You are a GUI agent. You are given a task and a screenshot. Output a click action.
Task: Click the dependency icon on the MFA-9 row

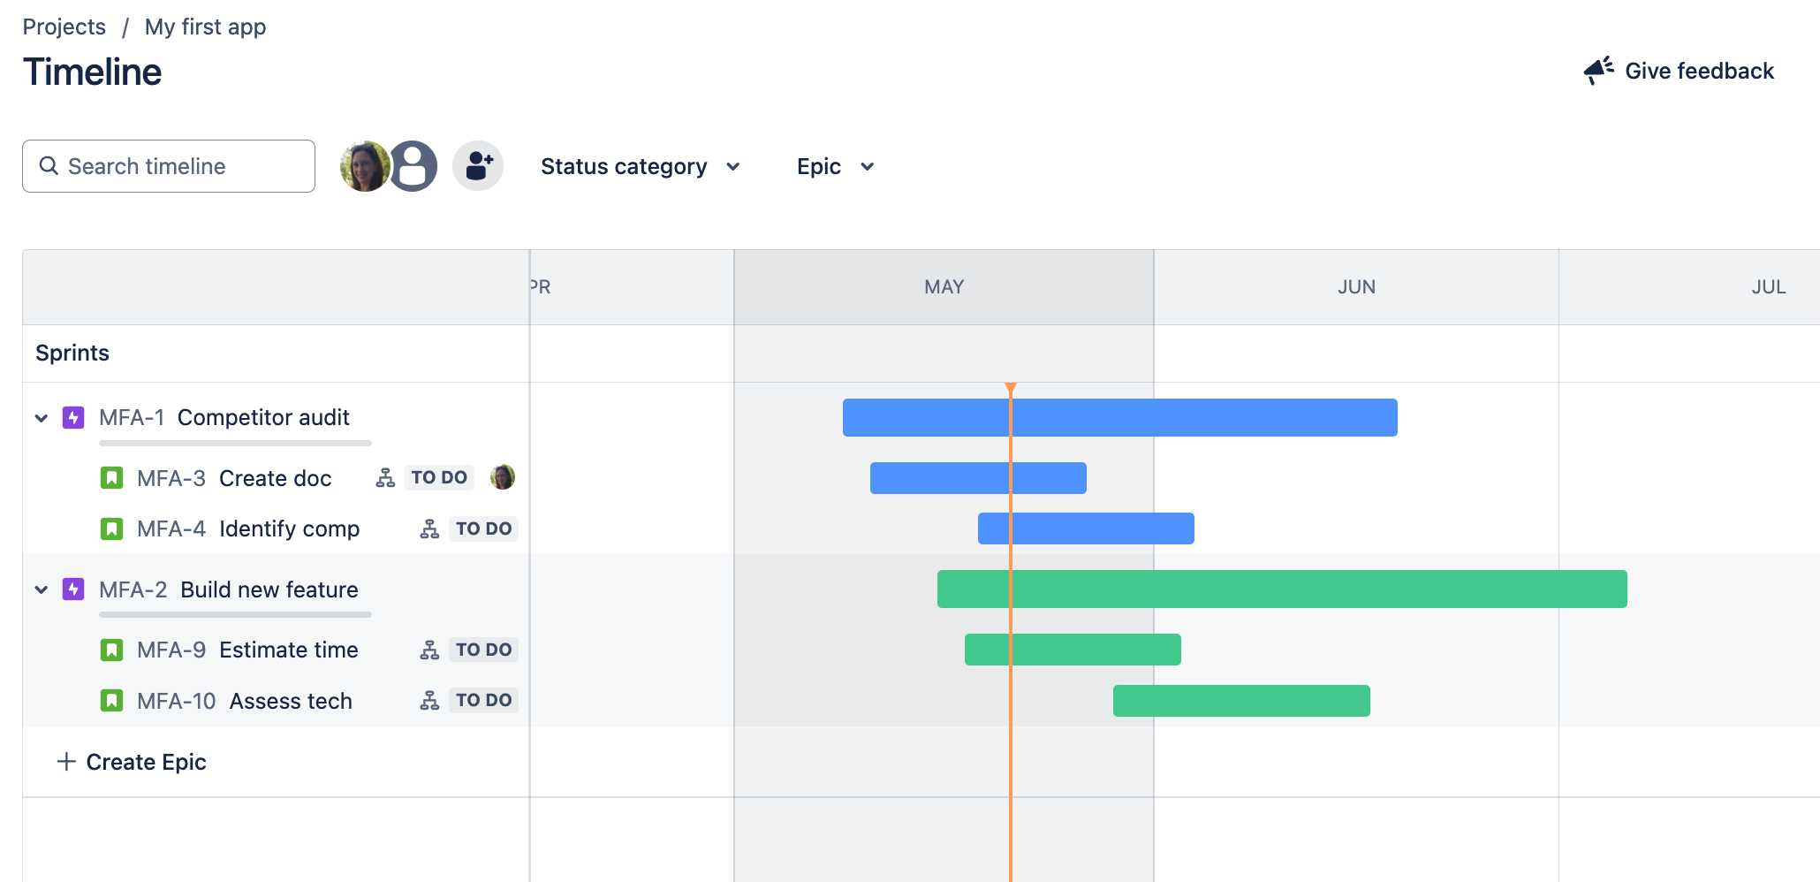click(430, 649)
